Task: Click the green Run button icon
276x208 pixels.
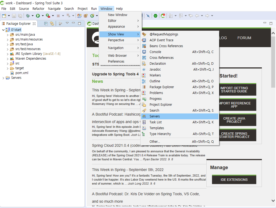Action: click(x=38, y=16)
